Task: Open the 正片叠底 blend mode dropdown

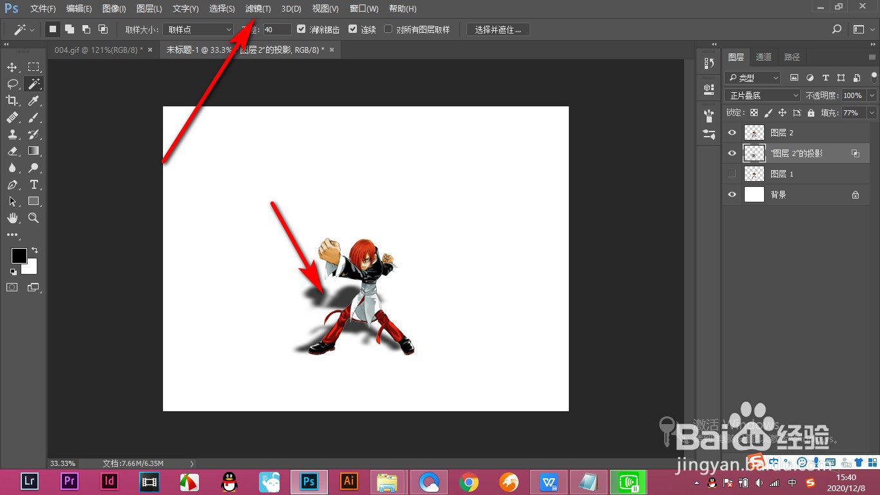Action: pos(763,95)
